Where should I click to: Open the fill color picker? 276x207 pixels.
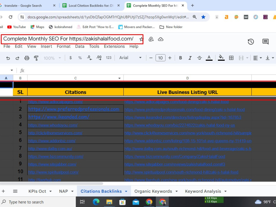coord(221,58)
